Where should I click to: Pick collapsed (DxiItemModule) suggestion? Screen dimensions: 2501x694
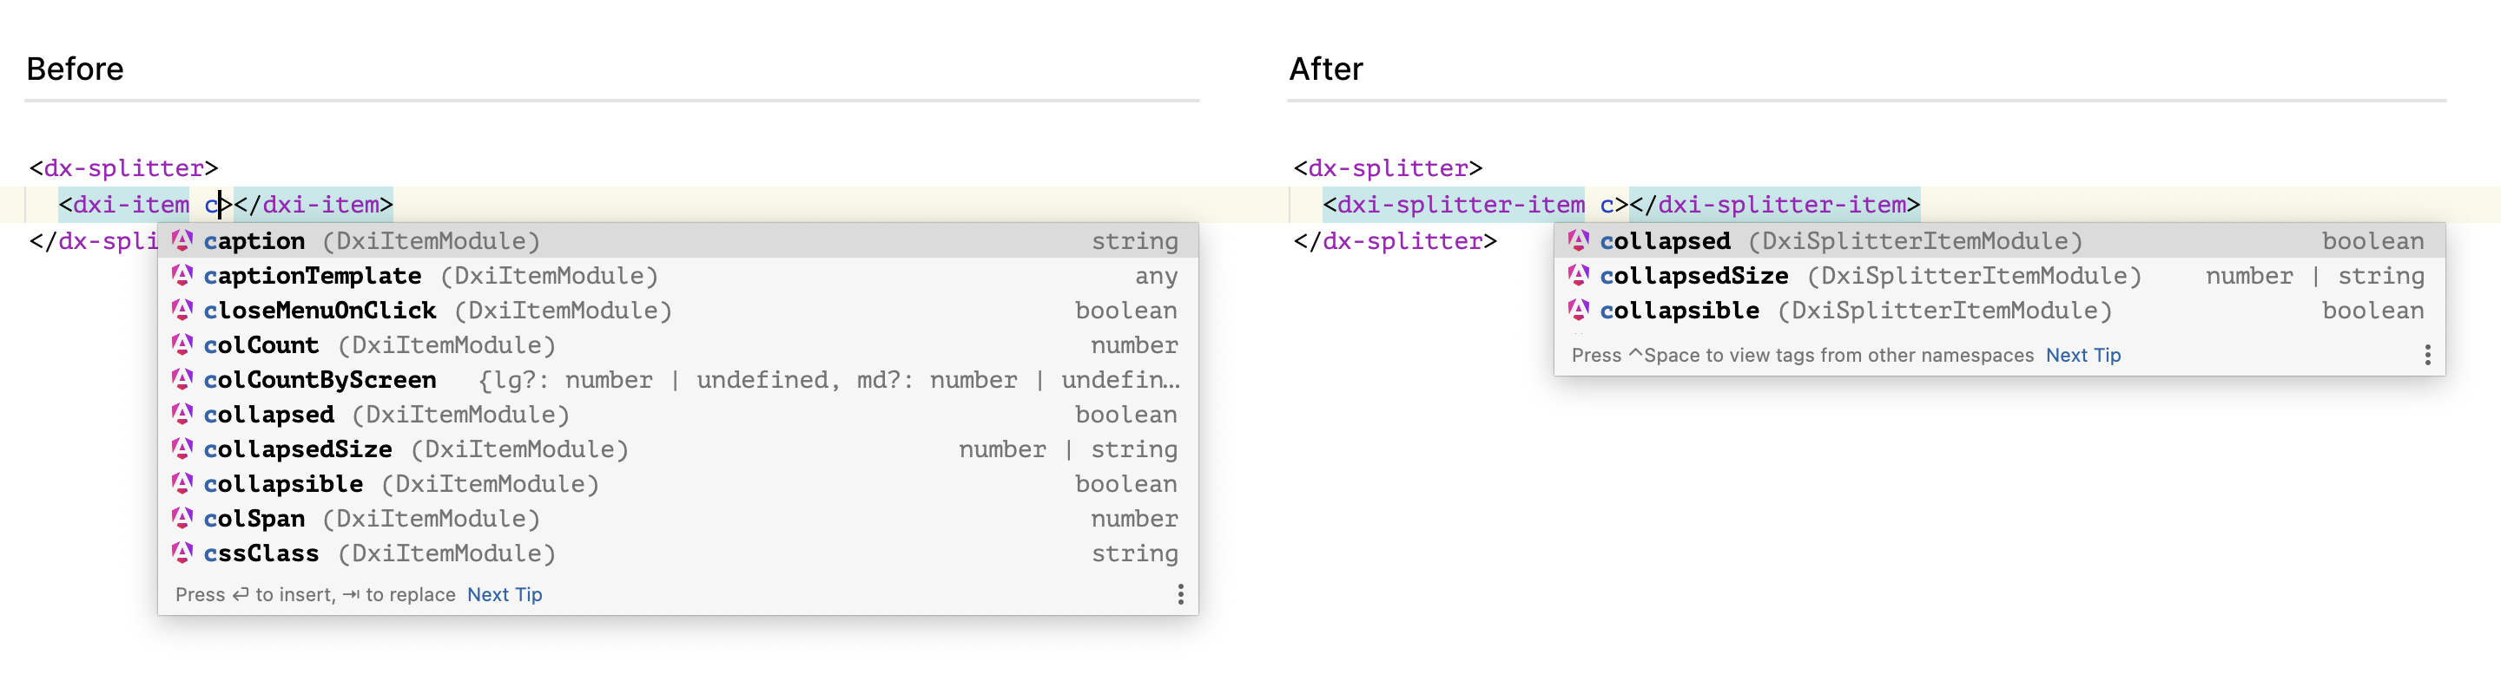pos(677,414)
